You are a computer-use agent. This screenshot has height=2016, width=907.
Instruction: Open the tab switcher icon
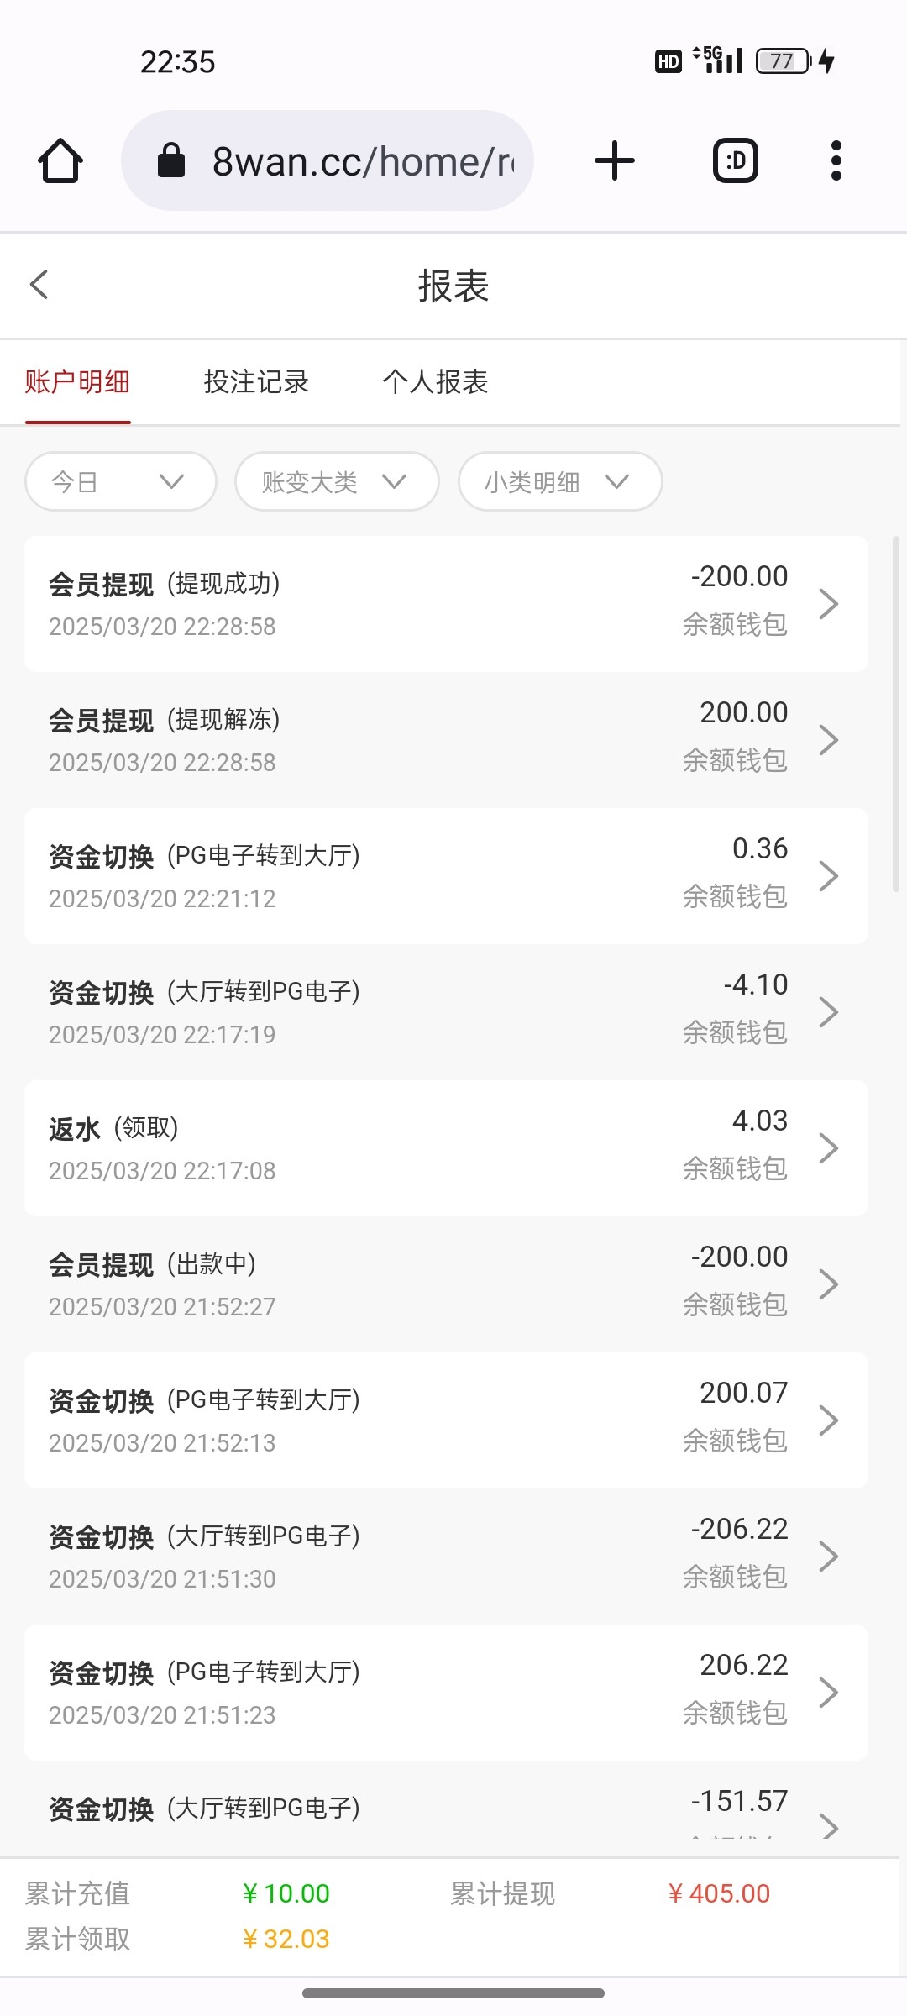pos(736,160)
